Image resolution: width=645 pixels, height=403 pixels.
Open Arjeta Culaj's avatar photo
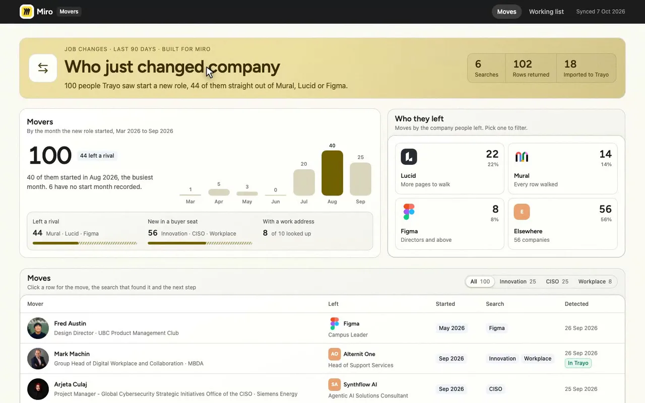coord(38,389)
